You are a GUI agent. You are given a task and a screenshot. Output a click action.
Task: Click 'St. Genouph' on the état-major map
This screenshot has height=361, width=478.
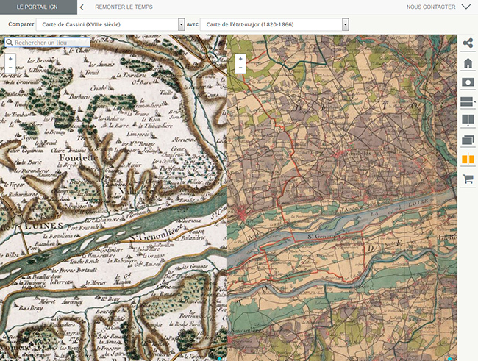click(x=324, y=236)
